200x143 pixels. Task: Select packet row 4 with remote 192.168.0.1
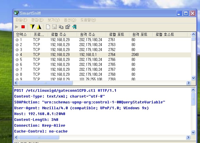click(x=87, y=54)
